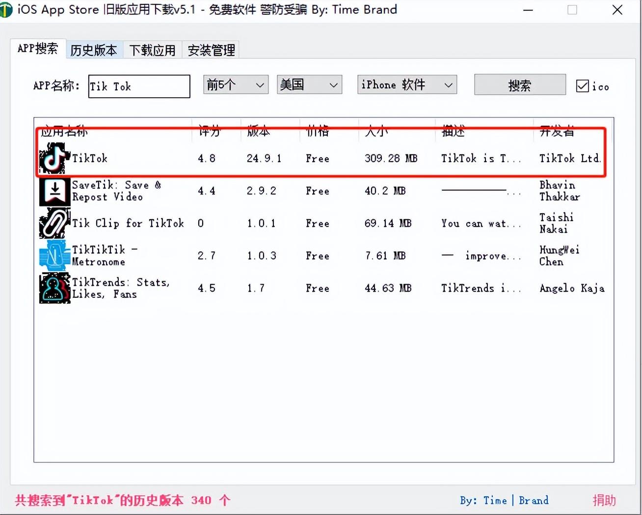Click the Angelo Kaja developer cell
642x515 pixels.
(572, 288)
